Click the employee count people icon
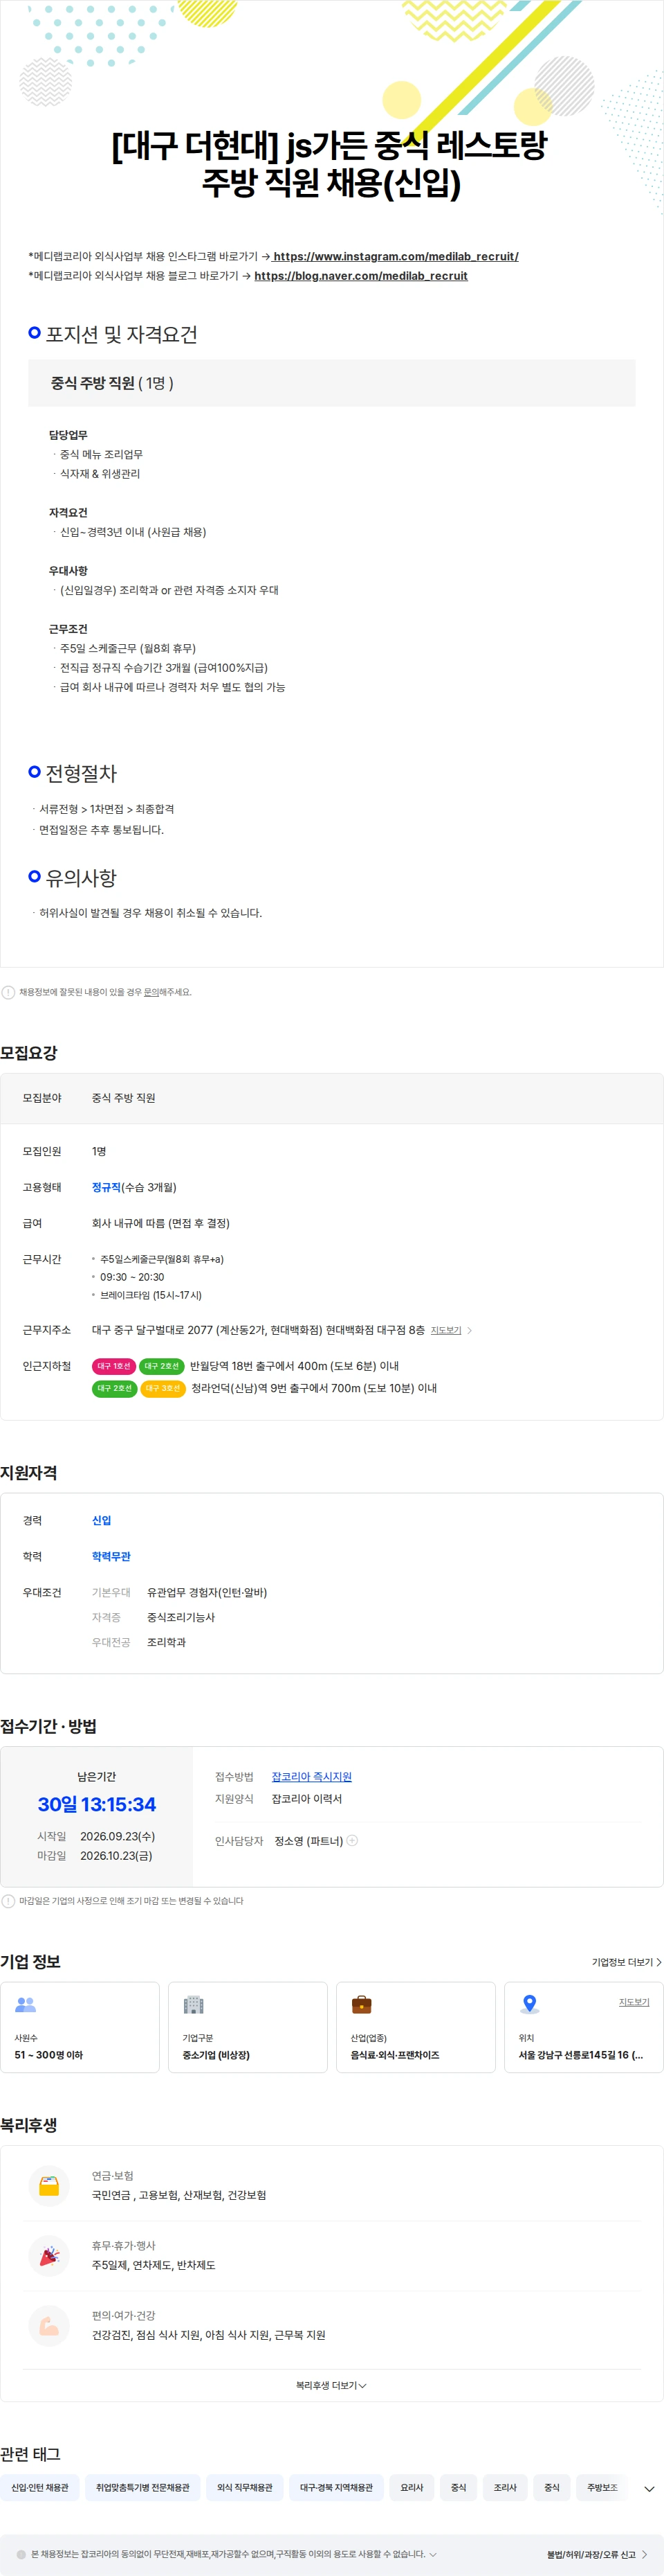 coord(26,2005)
